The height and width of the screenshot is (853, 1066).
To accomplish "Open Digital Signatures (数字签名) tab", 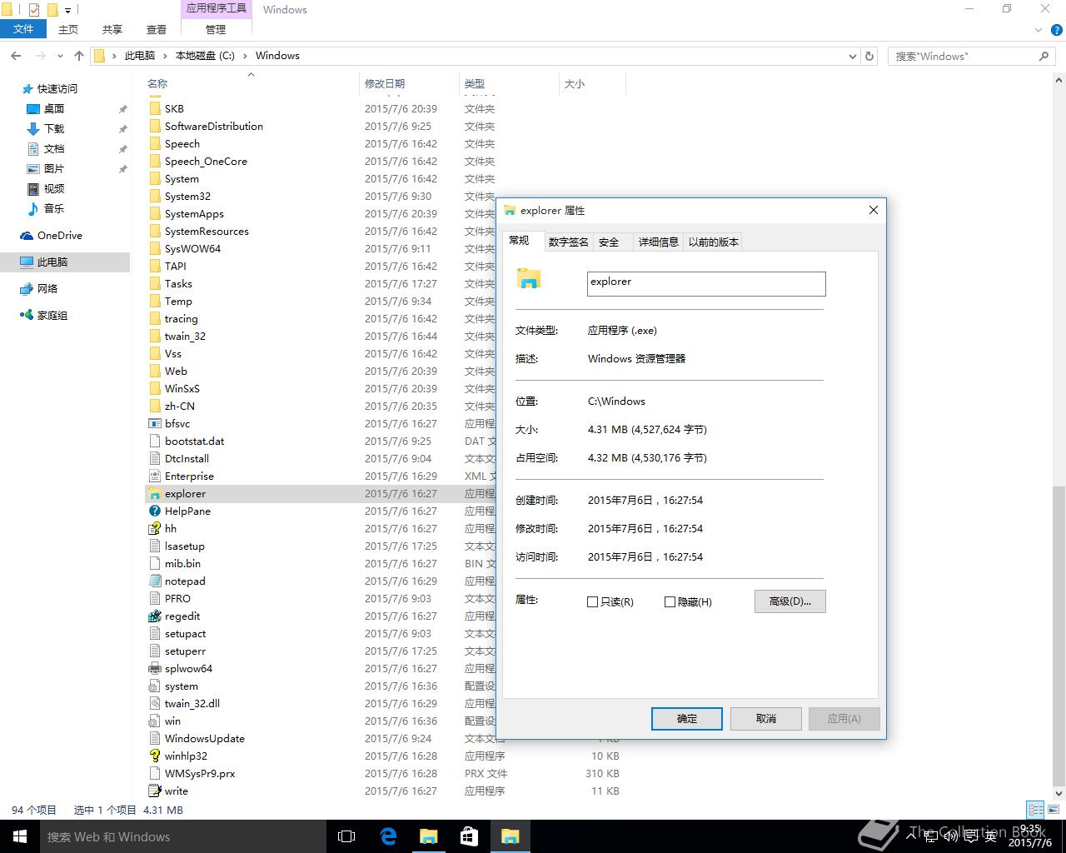I will (x=568, y=242).
